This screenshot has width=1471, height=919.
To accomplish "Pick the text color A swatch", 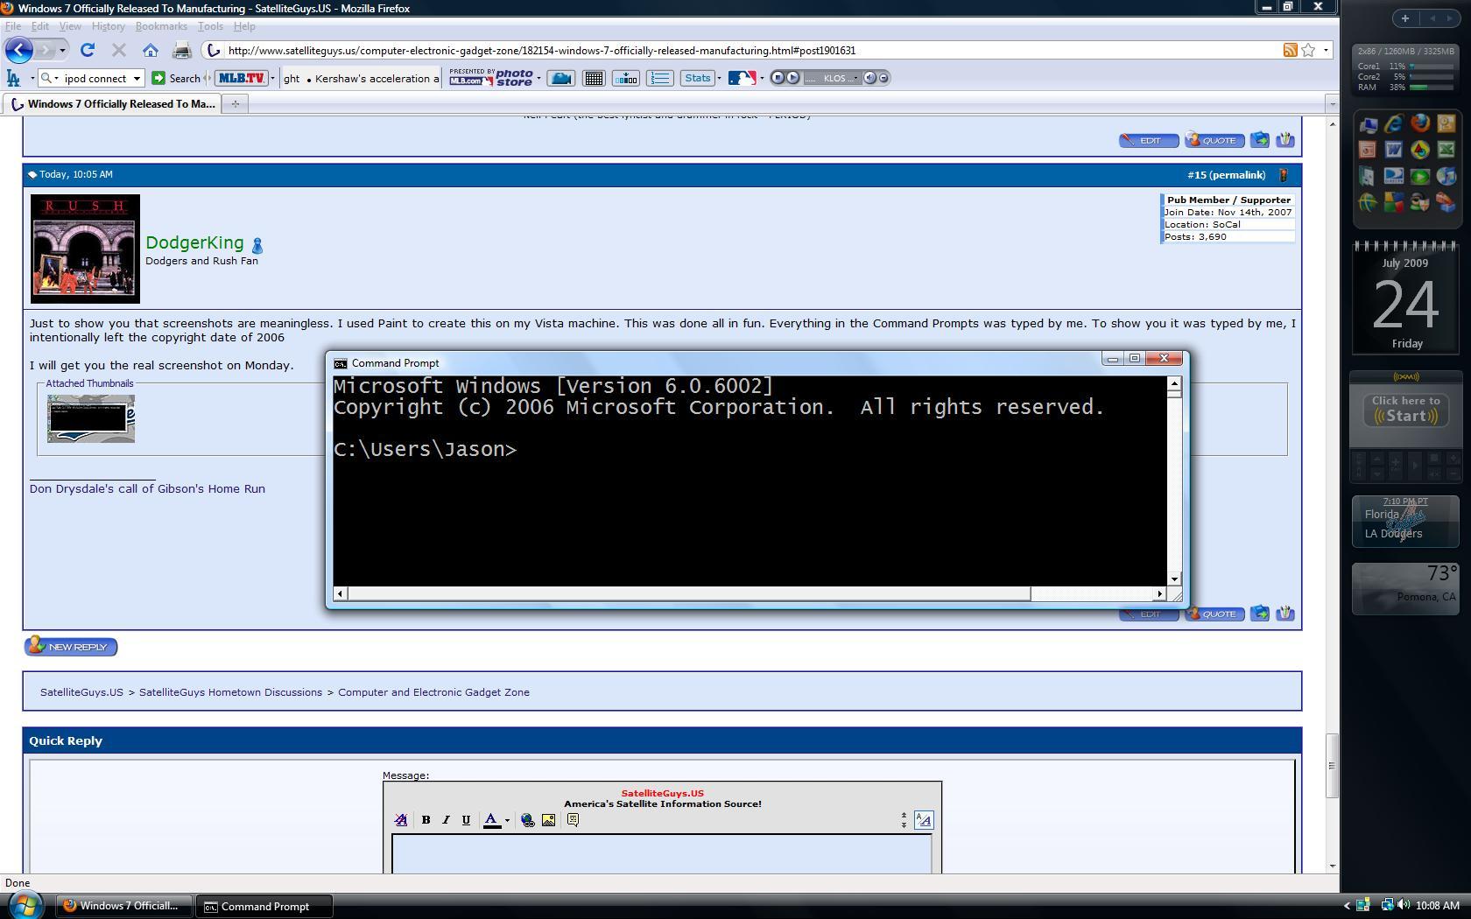I will point(492,820).
